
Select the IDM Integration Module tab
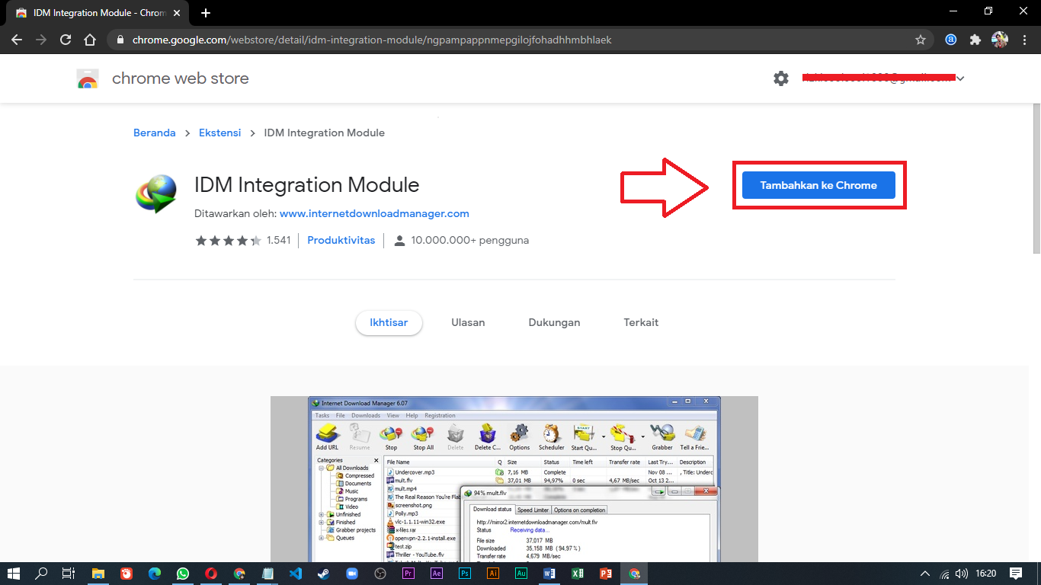98,13
